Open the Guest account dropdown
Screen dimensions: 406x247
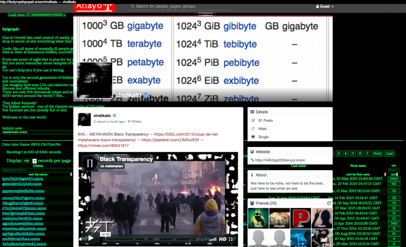(324, 7)
